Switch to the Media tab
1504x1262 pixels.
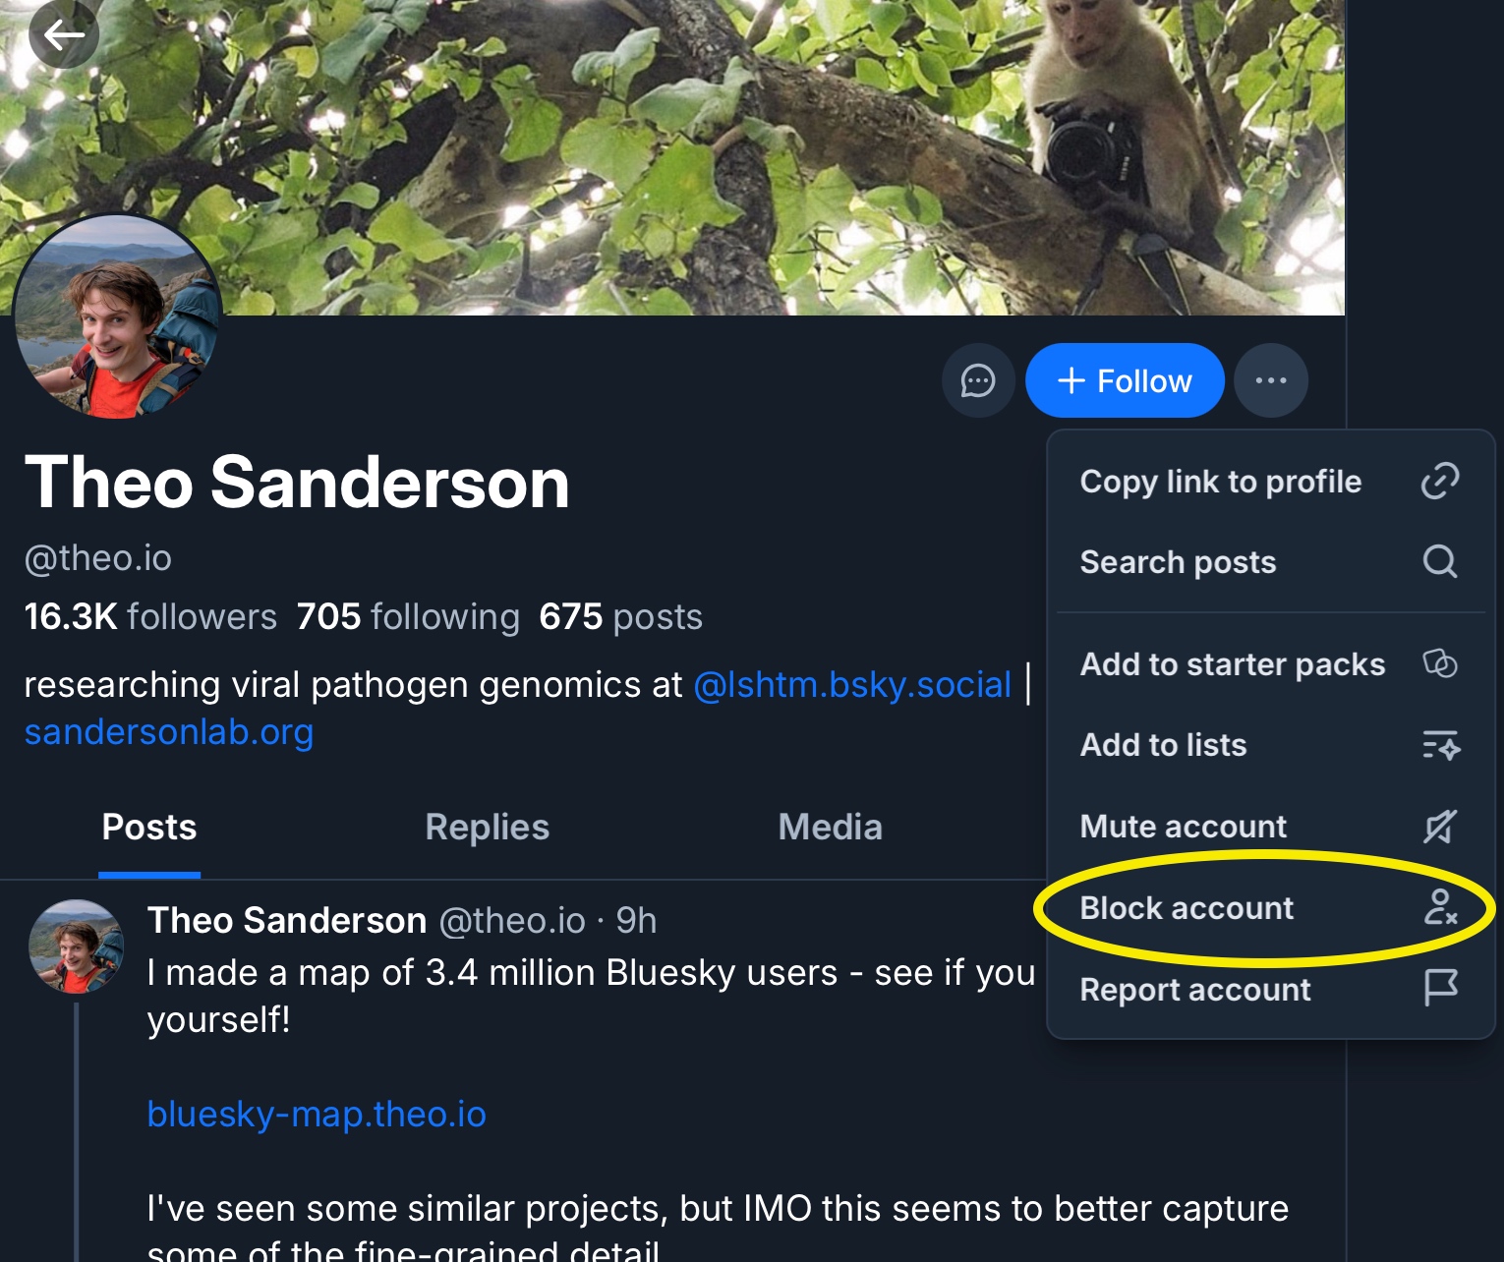830,828
